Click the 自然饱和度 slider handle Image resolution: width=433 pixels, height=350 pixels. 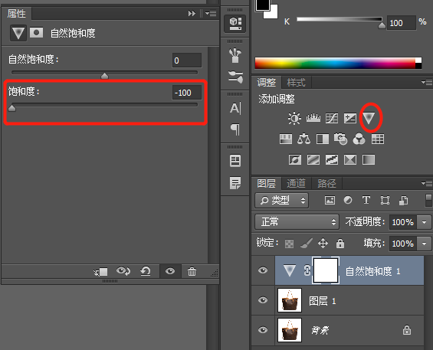point(104,76)
